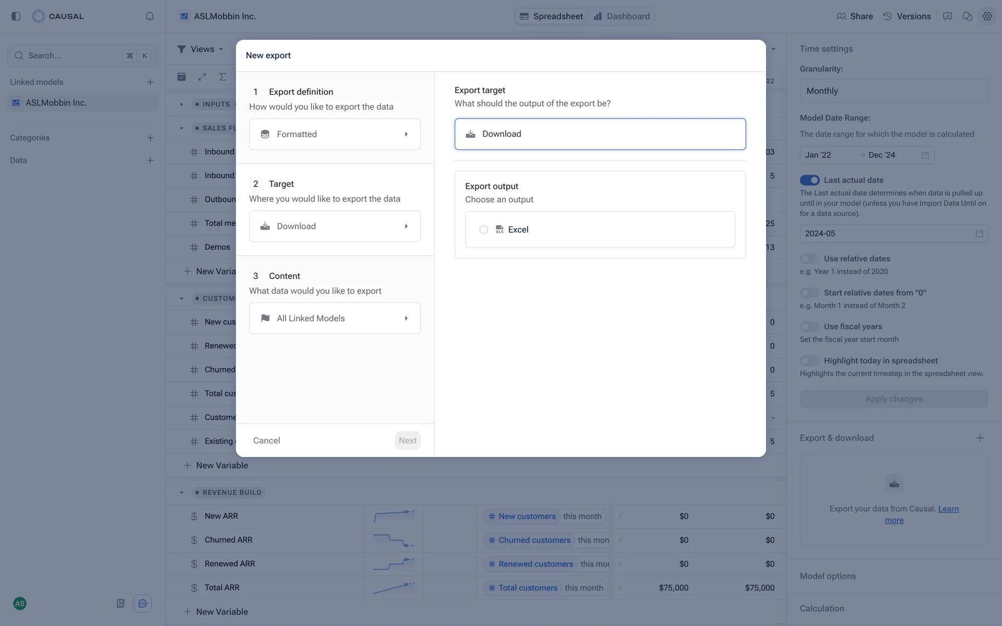Cancel the new export dialog
This screenshot has height=626, width=1002.
point(266,440)
